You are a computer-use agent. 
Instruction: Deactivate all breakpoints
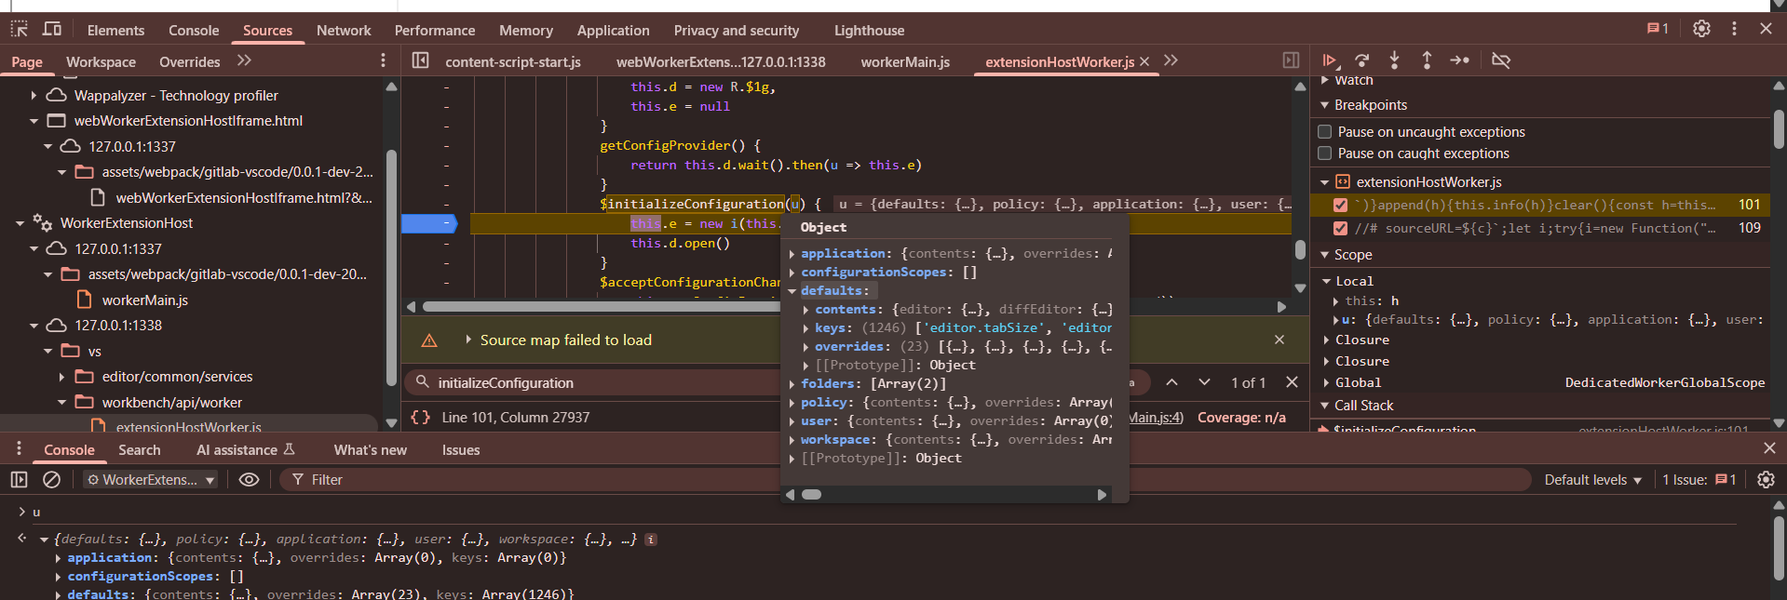tap(1500, 60)
